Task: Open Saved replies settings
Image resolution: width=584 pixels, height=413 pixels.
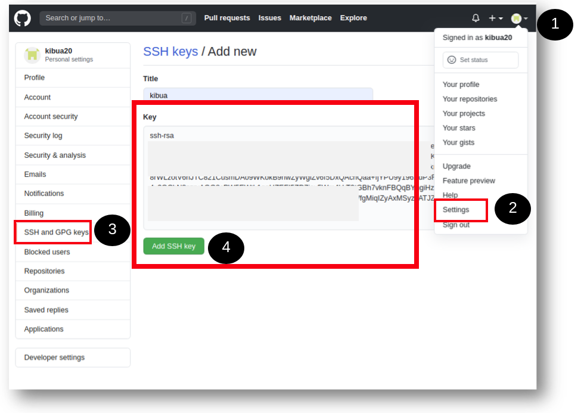Action: [73, 310]
